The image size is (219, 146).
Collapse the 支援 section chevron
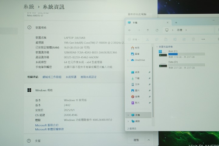pos(149,140)
